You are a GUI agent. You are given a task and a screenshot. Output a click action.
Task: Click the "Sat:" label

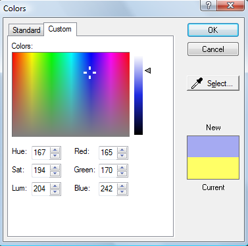(x=18, y=170)
